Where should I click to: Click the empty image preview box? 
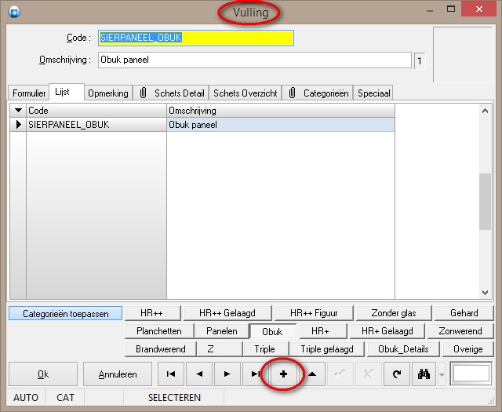(x=463, y=54)
